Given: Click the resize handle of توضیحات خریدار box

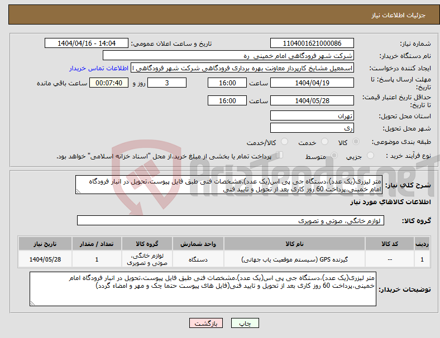Looking at the screenshot, I should click(32, 303).
